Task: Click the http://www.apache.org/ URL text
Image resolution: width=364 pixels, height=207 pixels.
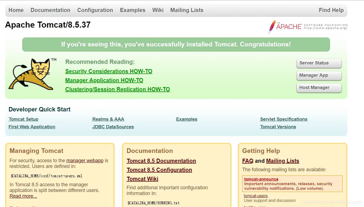Action: click(325, 28)
